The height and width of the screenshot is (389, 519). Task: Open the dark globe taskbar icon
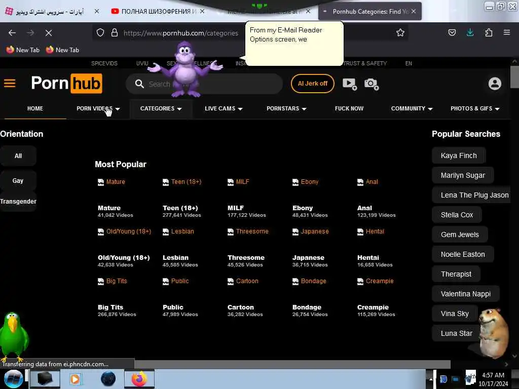click(108, 379)
